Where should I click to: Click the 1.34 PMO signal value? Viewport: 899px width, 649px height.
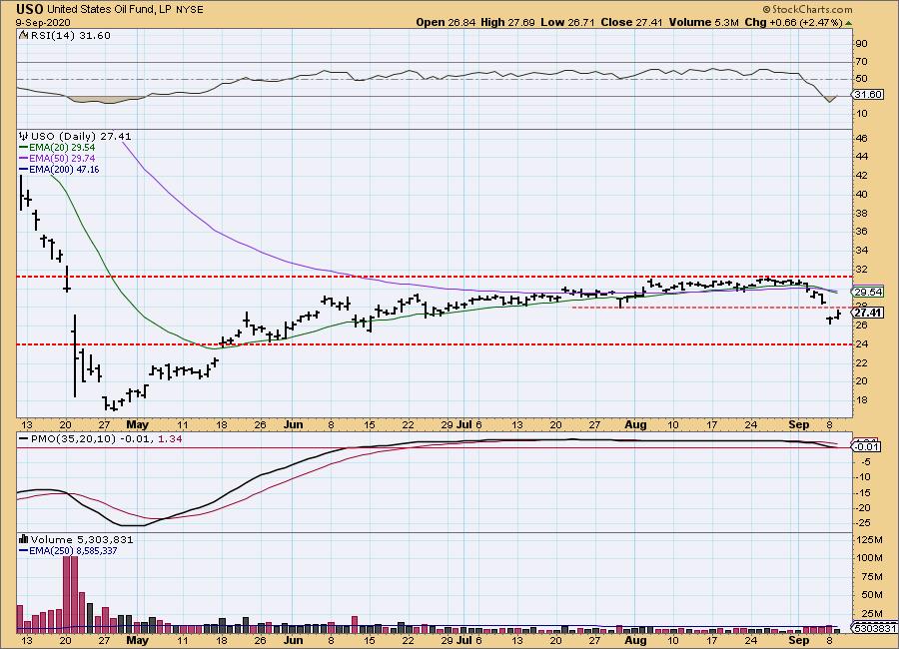(170, 439)
